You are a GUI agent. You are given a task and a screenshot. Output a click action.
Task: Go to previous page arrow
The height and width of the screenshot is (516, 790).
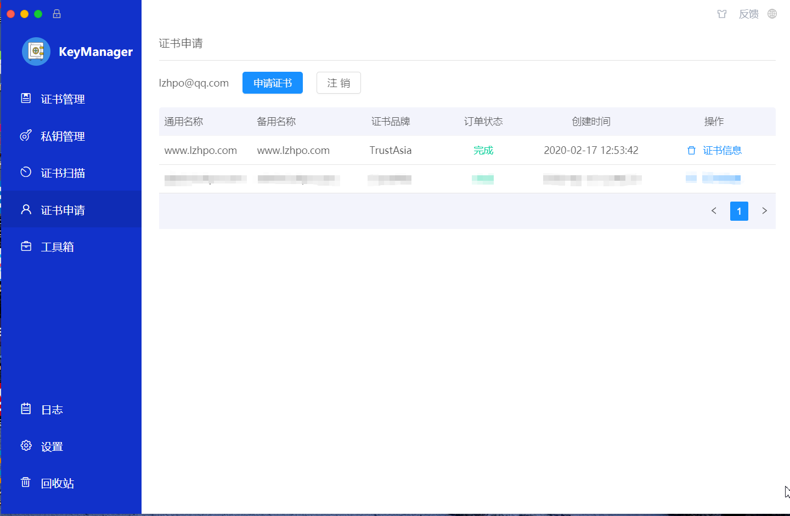tap(714, 211)
